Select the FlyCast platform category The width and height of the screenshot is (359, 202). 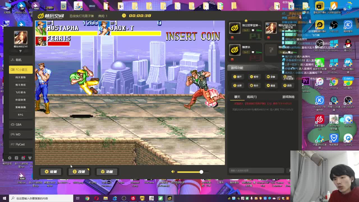click(20, 144)
